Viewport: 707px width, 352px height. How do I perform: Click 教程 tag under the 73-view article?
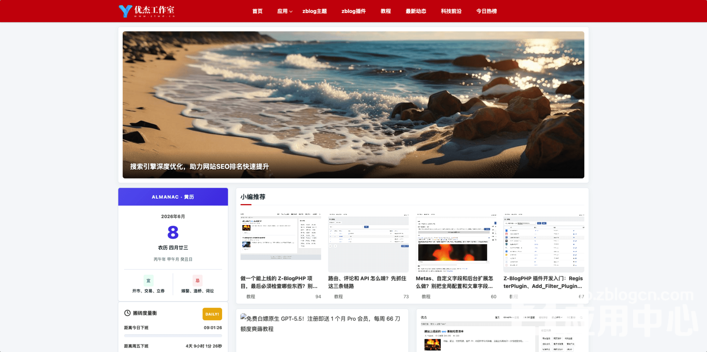pyautogui.click(x=338, y=296)
